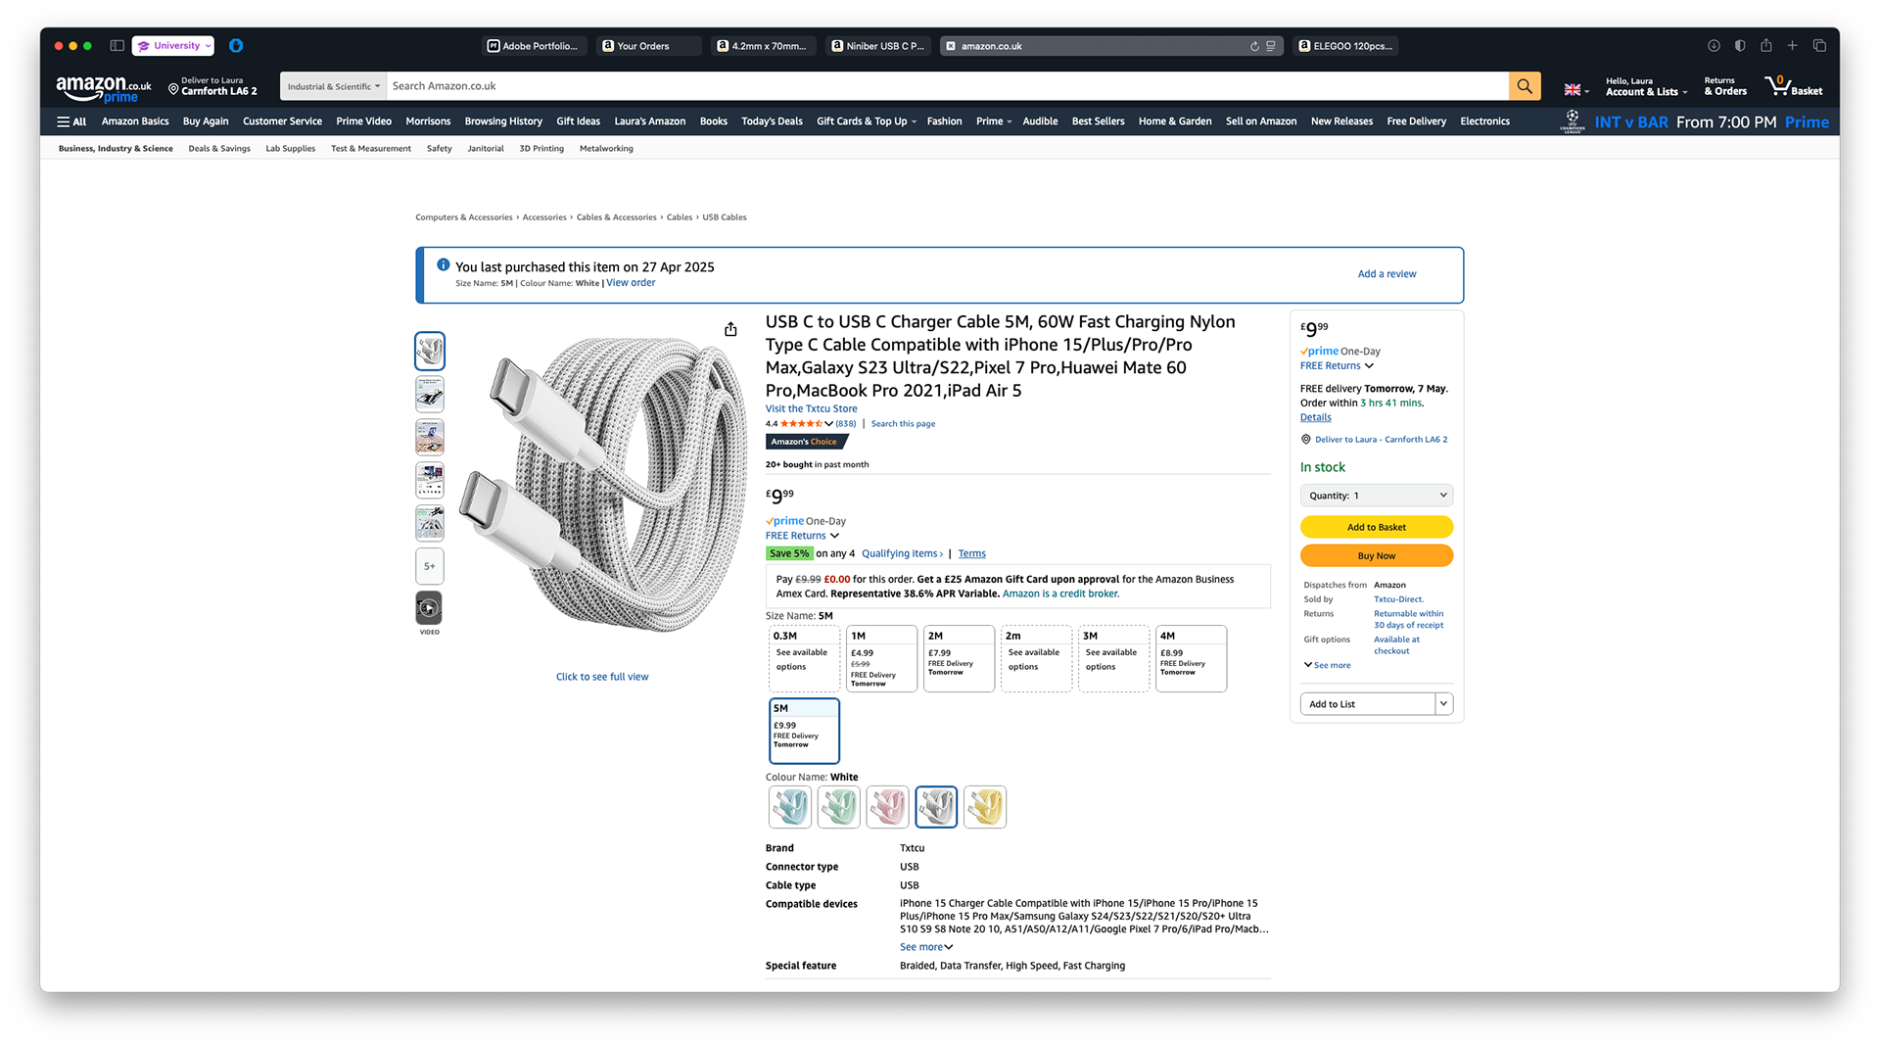This screenshot has height=1045, width=1880.
Task: Click into the Search Amazon.co.uk field
Action: click(x=947, y=86)
